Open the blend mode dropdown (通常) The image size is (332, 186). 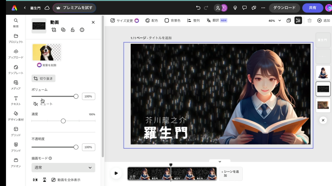click(x=63, y=168)
